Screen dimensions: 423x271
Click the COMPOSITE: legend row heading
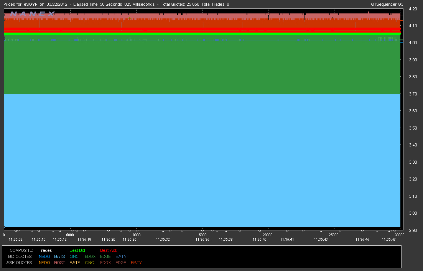(x=21, y=250)
